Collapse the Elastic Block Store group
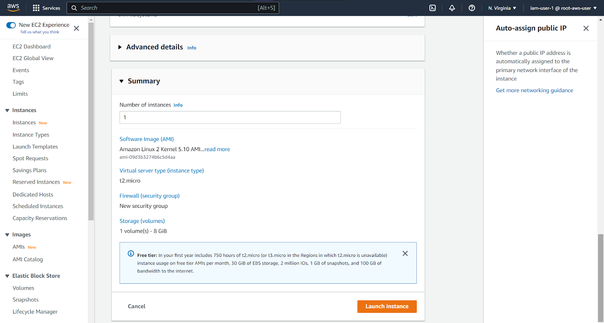604x323 pixels. (7, 276)
